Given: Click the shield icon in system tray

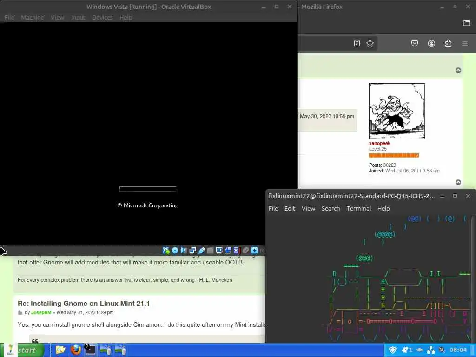Looking at the screenshot, I should pos(393,350).
